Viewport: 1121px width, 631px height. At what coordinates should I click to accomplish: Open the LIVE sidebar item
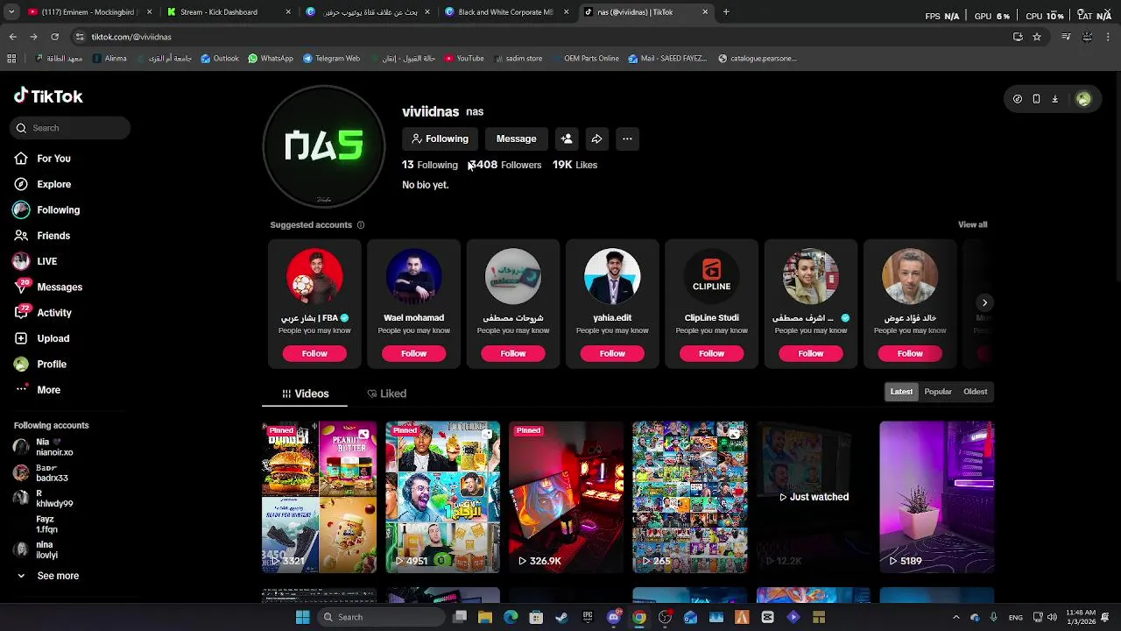pyautogui.click(x=35, y=261)
